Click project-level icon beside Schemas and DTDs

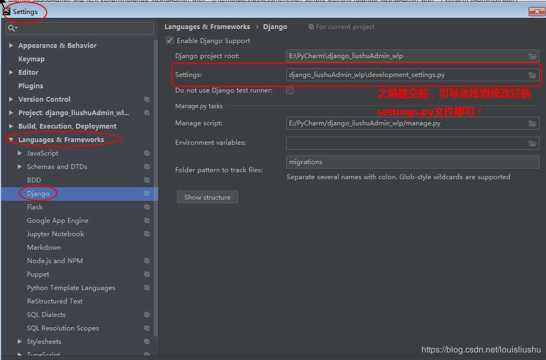[x=147, y=167]
